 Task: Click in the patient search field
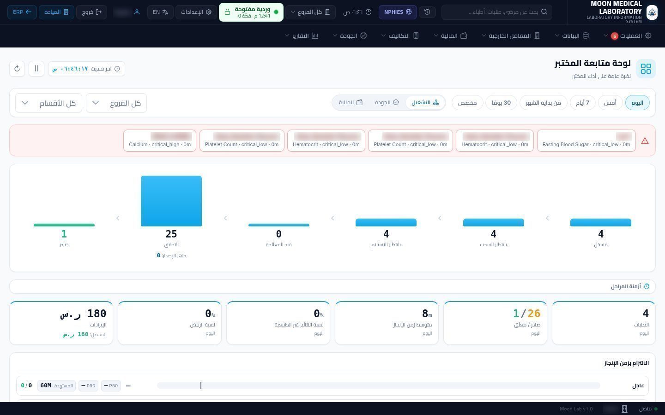point(497,12)
